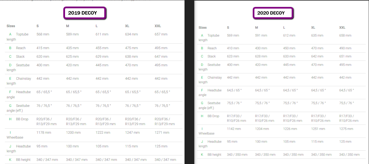The height and width of the screenshot is (164, 369).
Task: Click the 2019 L column header
Action: point(97,26)
